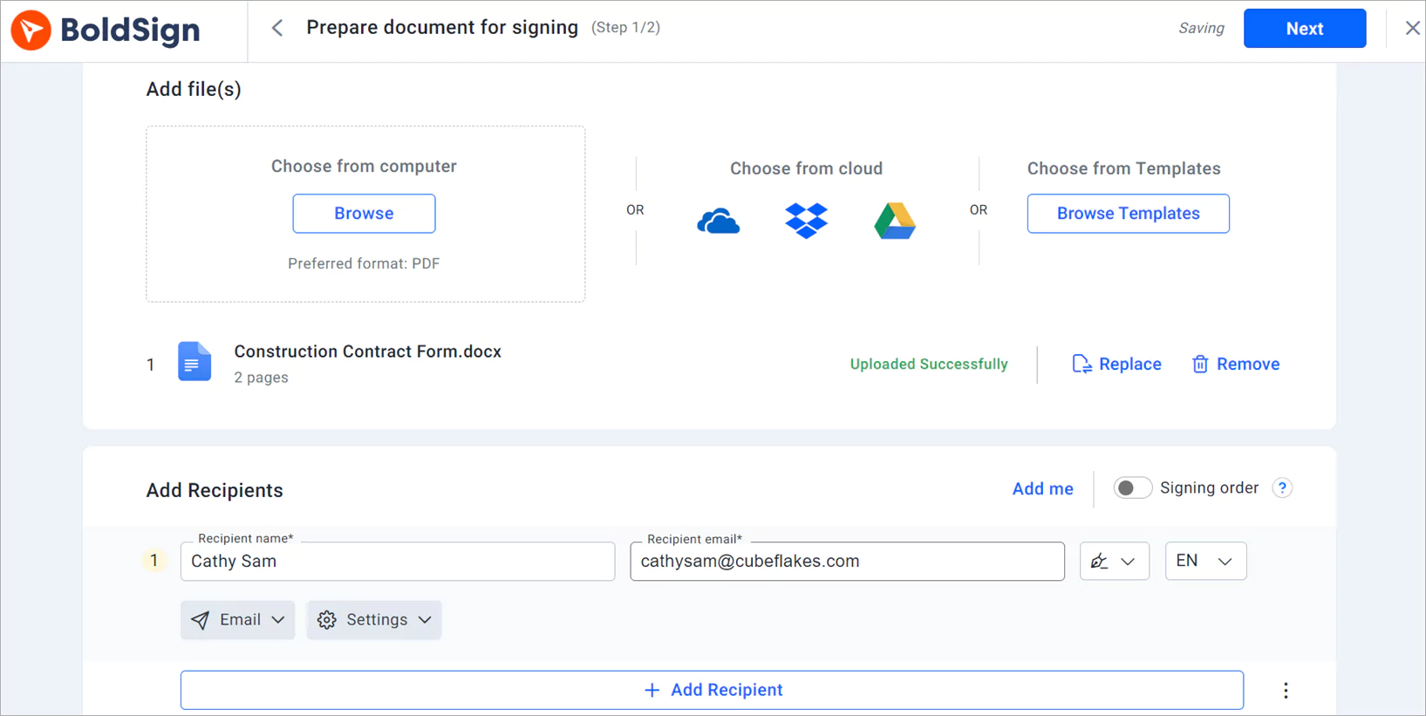Image resolution: width=1426 pixels, height=716 pixels.
Task: Choose file from Google Drive icon
Action: pos(895,221)
